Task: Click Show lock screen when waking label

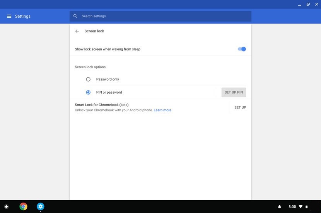Action: (x=108, y=49)
